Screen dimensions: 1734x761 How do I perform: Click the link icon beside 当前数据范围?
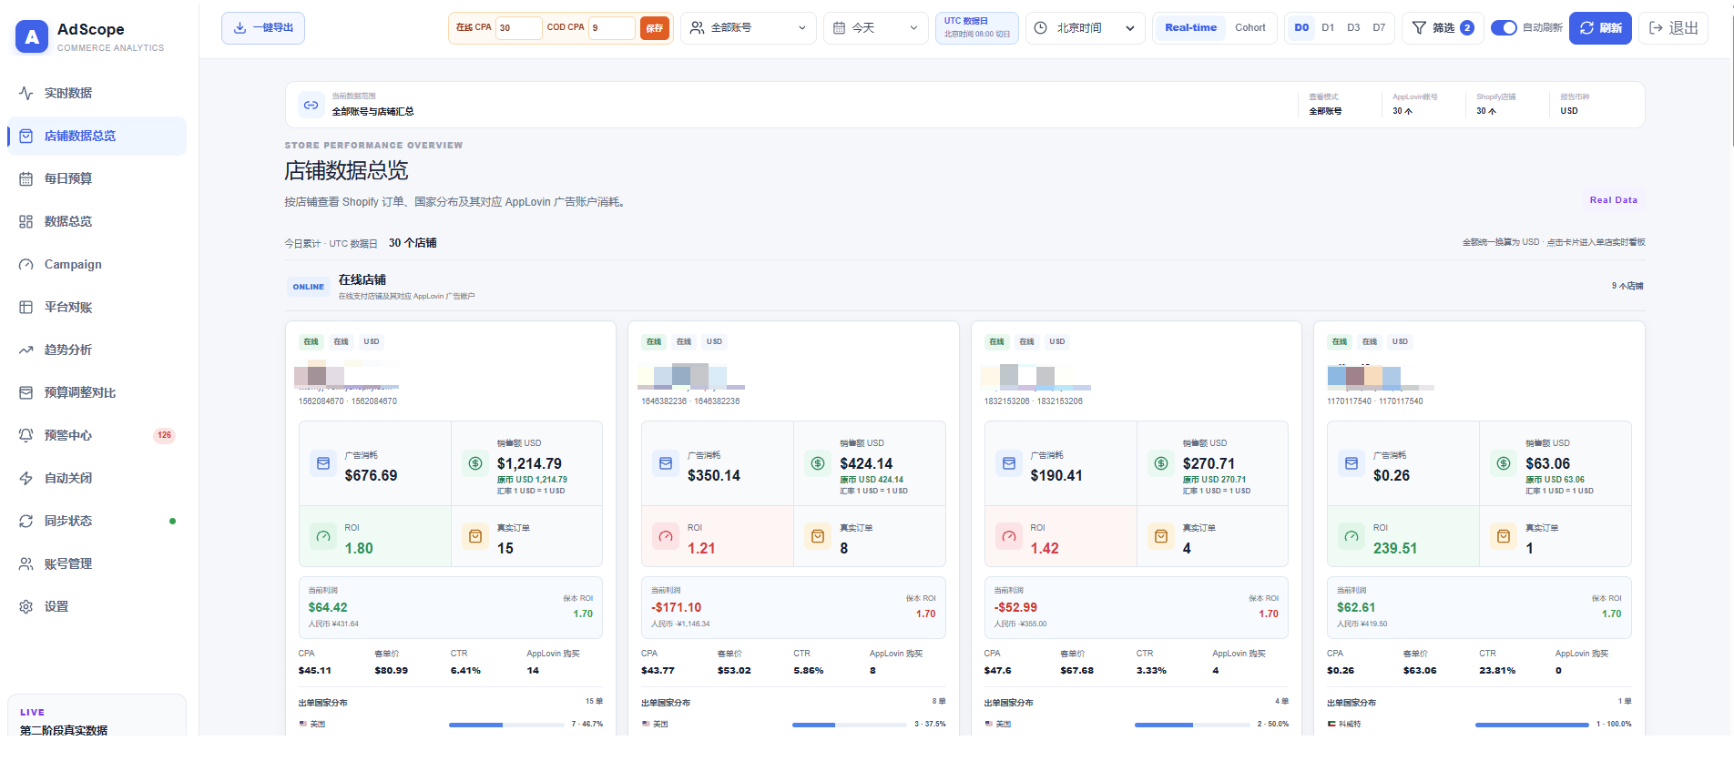pos(311,105)
